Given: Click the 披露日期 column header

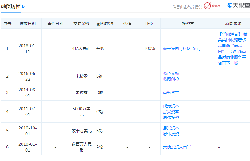Looking at the screenshot, I should tap(28, 24).
